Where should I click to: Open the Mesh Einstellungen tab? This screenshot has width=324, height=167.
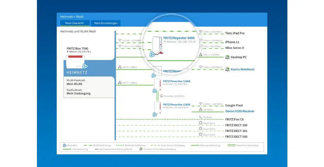point(106,23)
